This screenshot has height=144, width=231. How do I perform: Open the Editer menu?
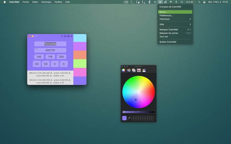click(35, 2)
